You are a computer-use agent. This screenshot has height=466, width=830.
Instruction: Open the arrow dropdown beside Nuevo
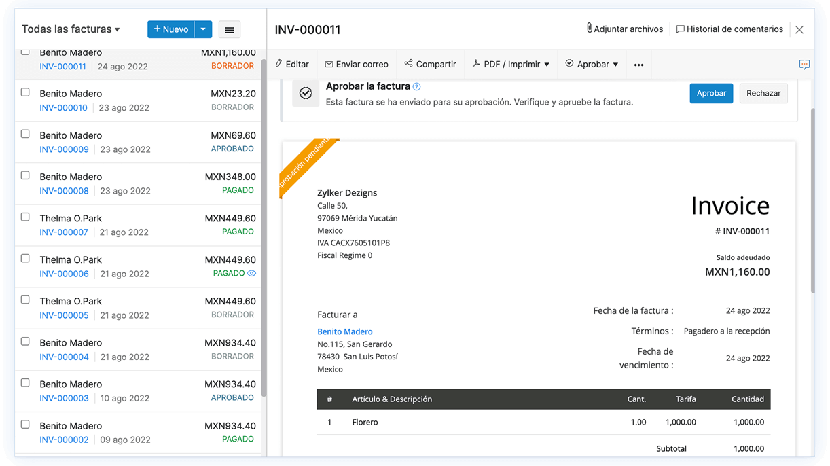click(203, 29)
